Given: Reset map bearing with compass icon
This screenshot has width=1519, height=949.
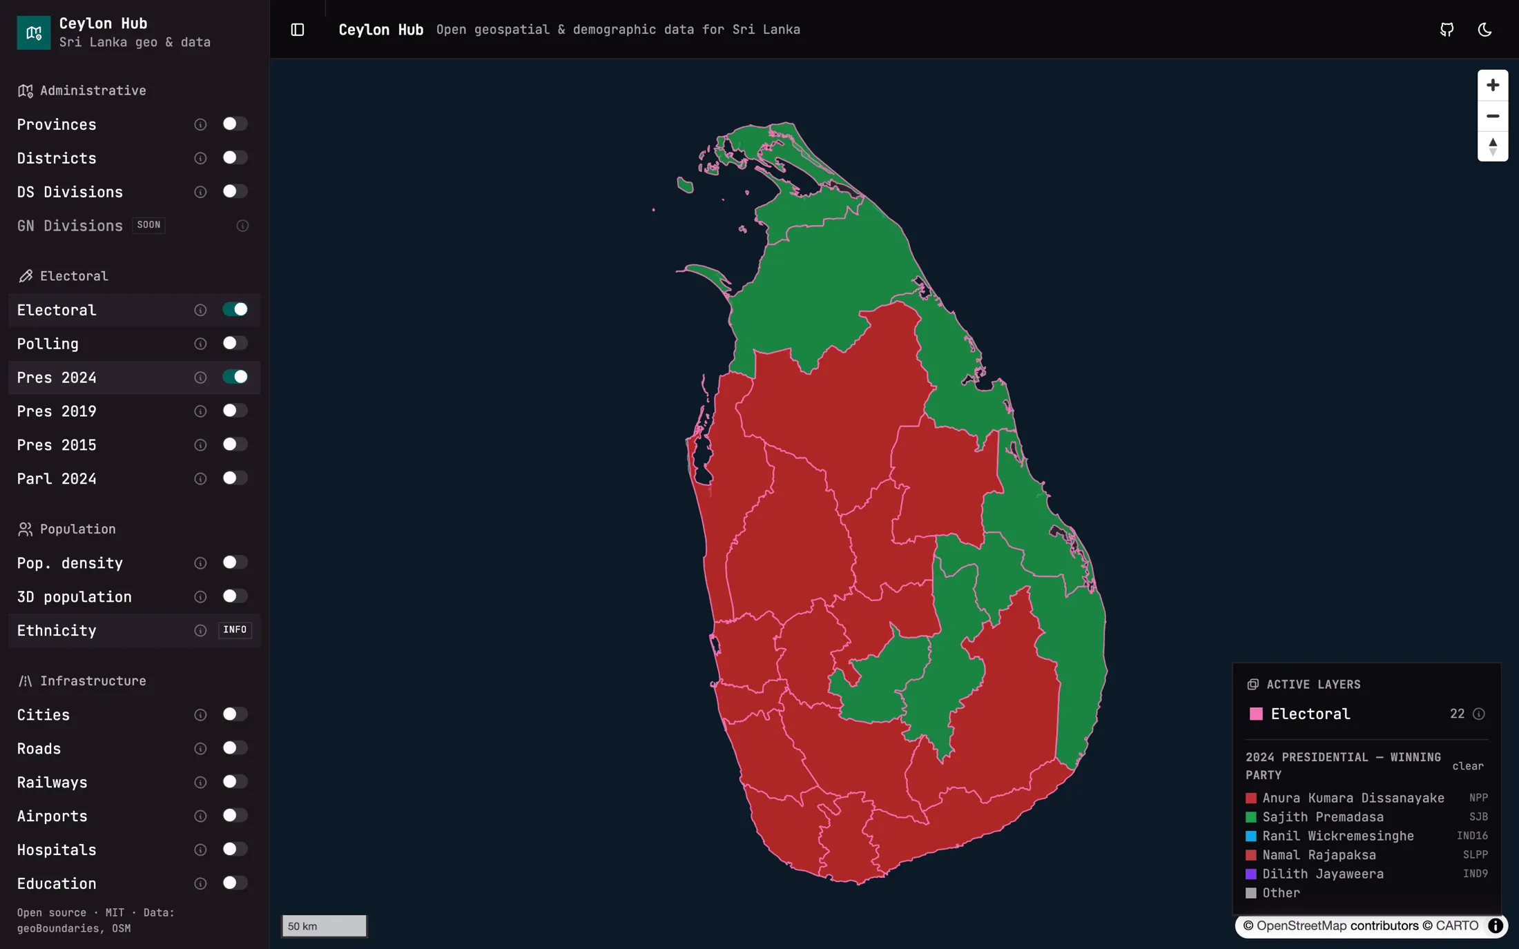Looking at the screenshot, I should (1493, 146).
